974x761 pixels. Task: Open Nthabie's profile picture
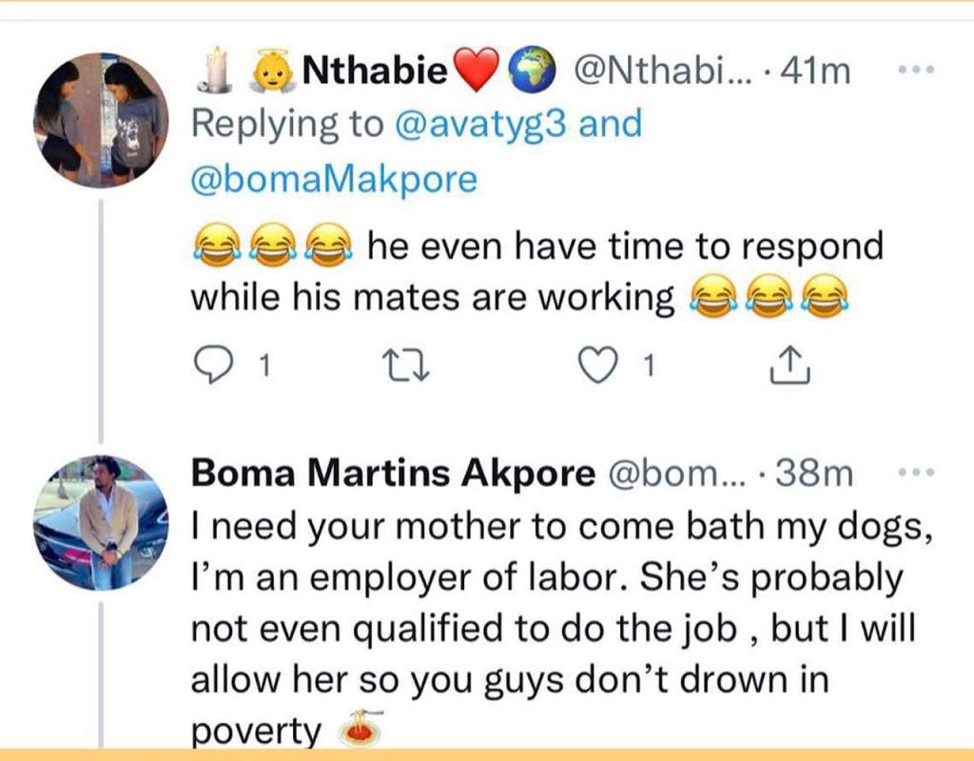pos(101,119)
